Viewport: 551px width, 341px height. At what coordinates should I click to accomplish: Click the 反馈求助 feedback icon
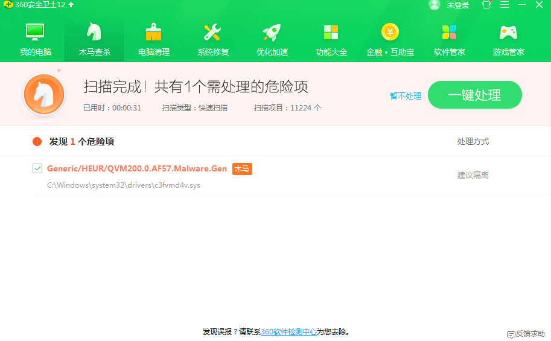[511, 334]
